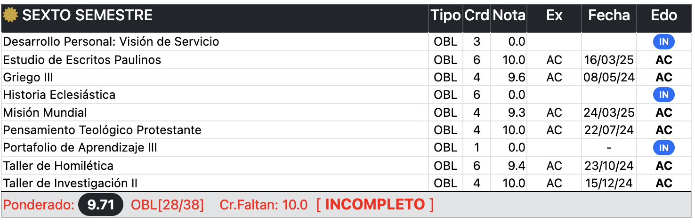Click the 9.71 weighted average badge
695x224 pixels.
pos(101,205)
